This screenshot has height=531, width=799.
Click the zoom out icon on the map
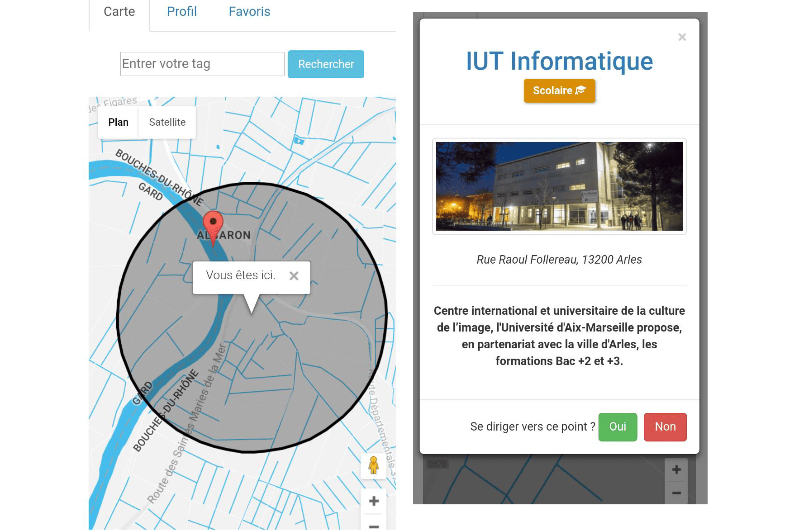click(x=374, y=527)
